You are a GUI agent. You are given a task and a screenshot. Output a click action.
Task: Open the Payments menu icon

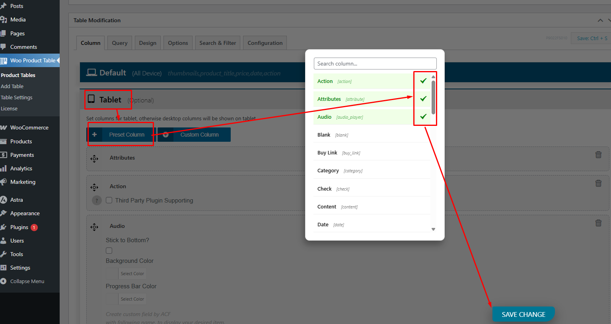(4, 155)
